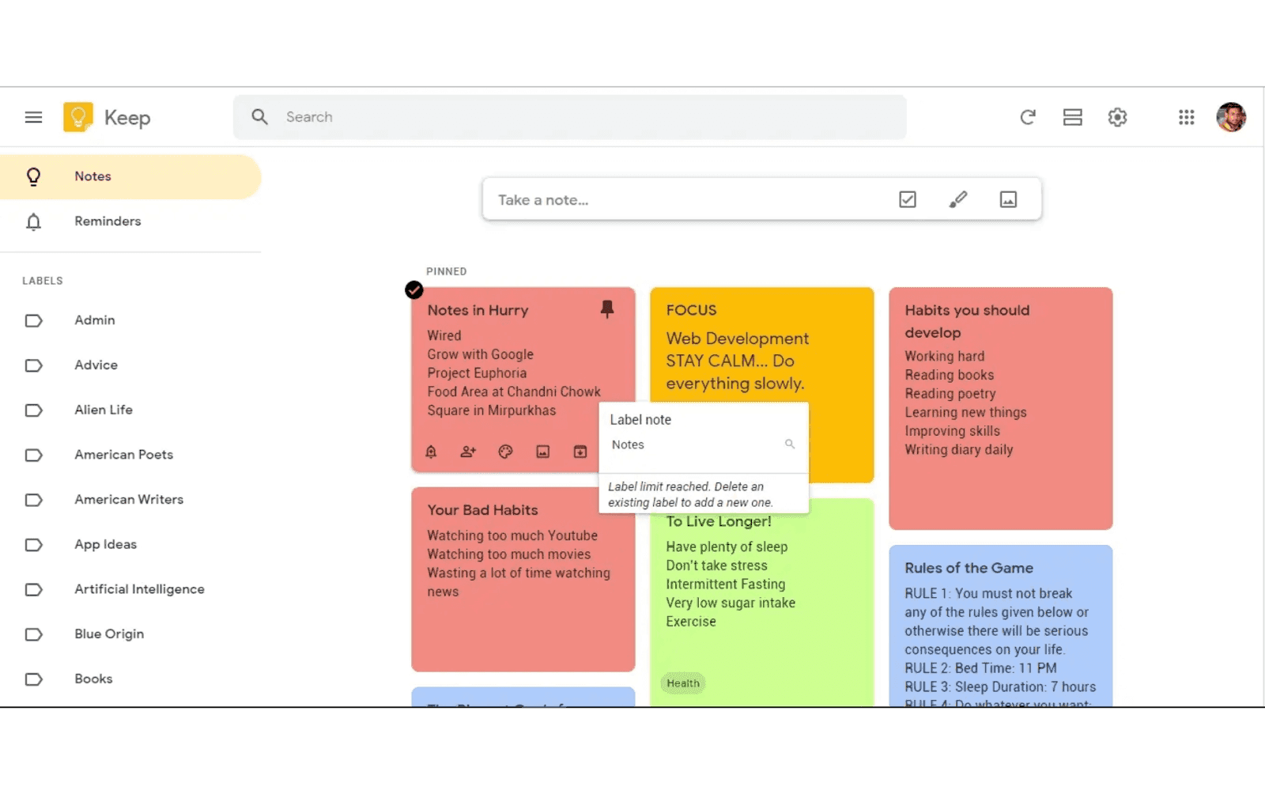Open the American Poets label
The height and width of the screenshot is (794, 1265).
(123, 455)
